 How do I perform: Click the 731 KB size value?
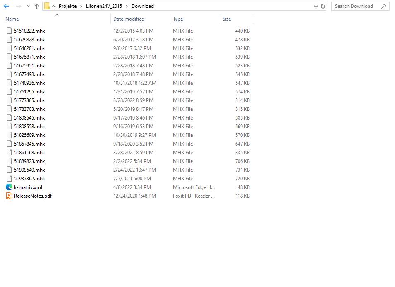[x=243, y=170]
